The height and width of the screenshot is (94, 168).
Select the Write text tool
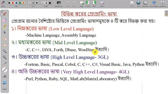pyautogui.click(x=5, y=76)
